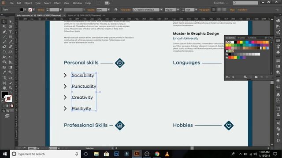Pick the yellow swatch in bottom color group
282x158 pixels.
pos(235,57)
